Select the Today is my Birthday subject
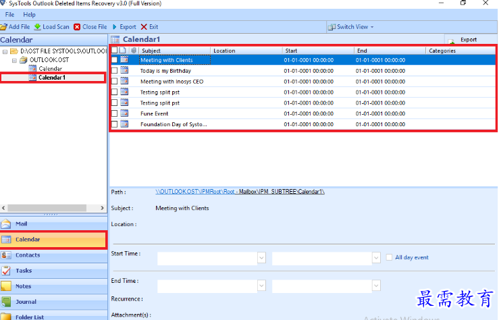 (x=165, y=71)
